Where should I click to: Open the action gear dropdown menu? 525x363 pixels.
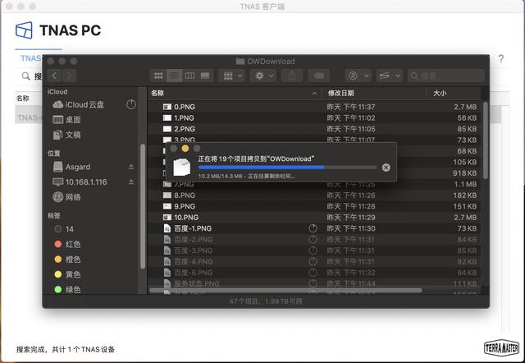pos(263,76)
